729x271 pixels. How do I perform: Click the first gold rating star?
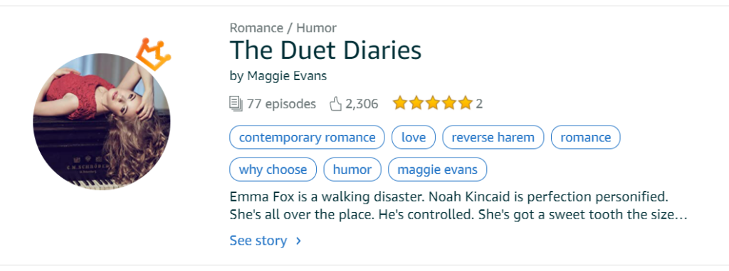coord(400,104)
